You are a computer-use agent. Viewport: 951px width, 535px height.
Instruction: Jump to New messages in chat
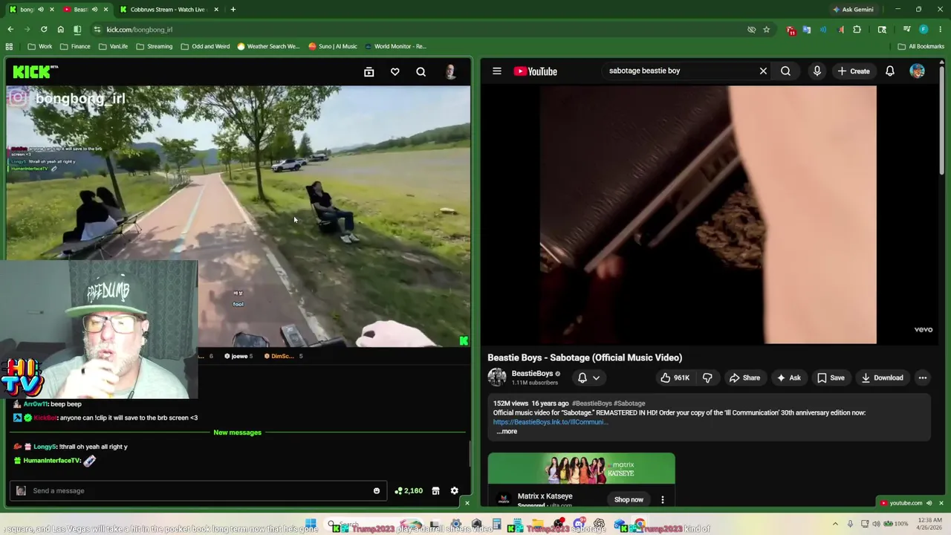pyautogui.click(x=238, y=432)
